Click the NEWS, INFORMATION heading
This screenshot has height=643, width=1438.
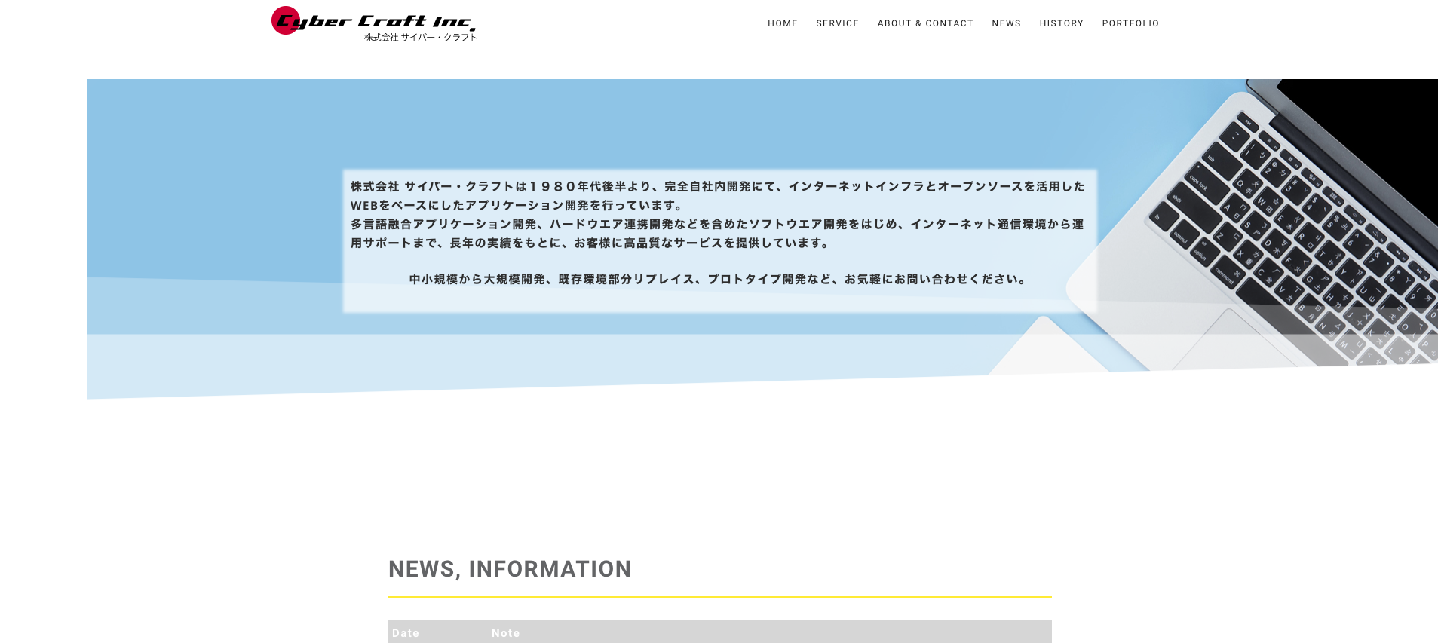[x=510, y=569]
